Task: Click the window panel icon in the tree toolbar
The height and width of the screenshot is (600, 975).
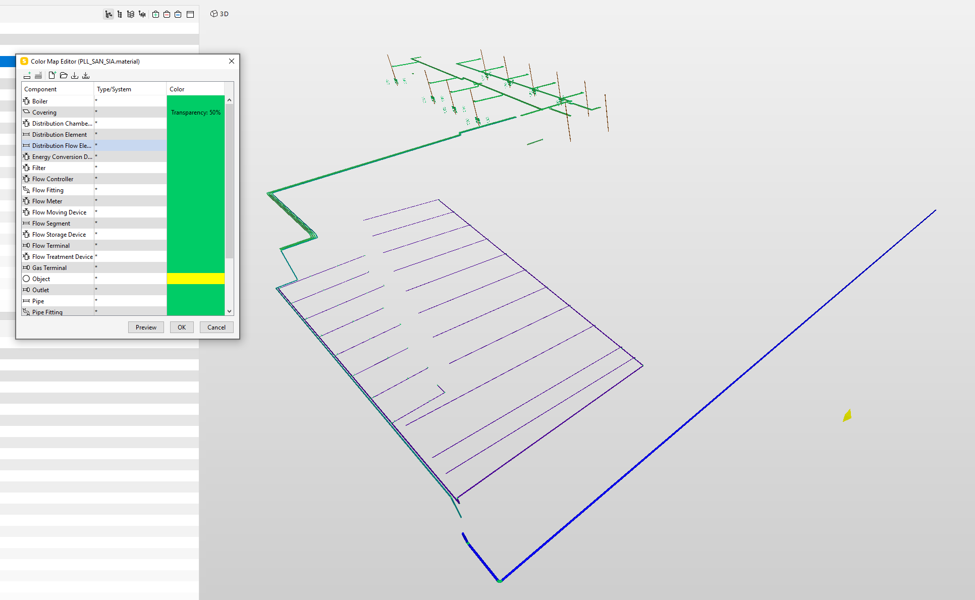Action: (190, 14)
